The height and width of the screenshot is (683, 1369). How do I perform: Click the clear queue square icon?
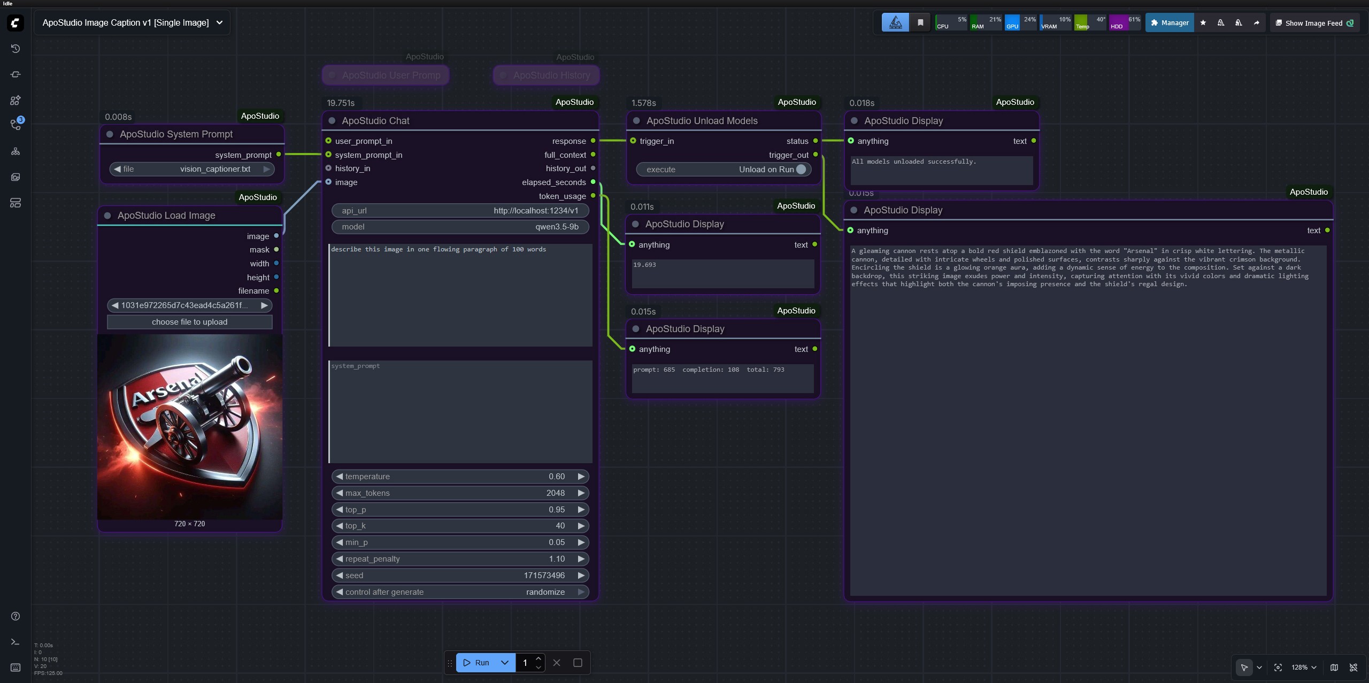578,663
